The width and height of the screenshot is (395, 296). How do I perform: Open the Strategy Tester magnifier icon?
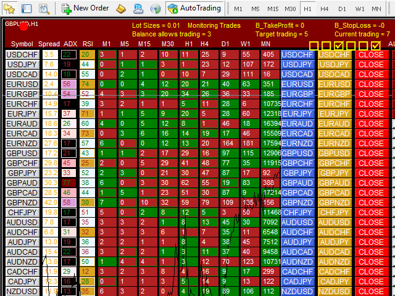coord(44,9)
